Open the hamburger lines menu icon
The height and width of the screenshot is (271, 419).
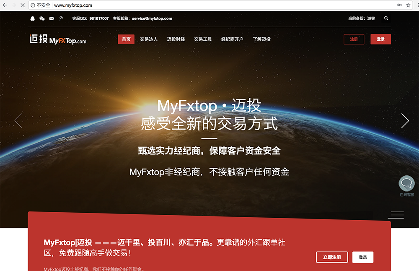396,215
